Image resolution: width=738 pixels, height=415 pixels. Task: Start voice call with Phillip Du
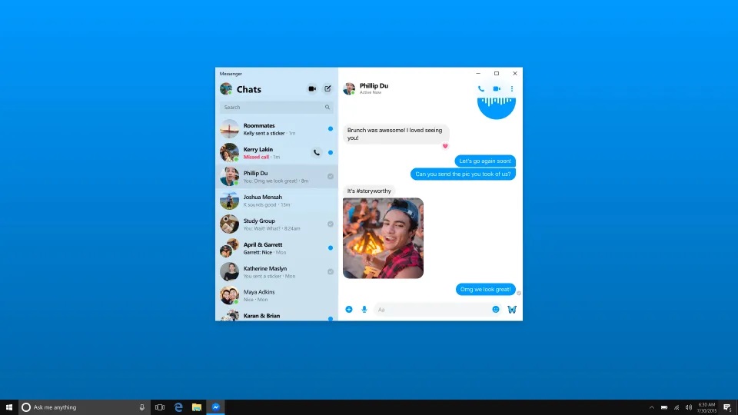tap(481, 89)
